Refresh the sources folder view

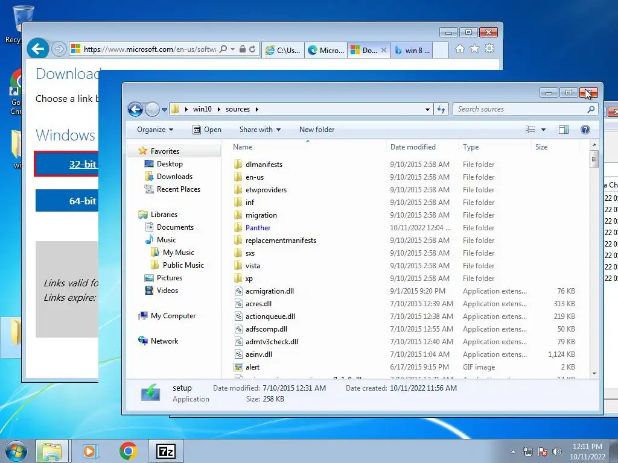441,110
